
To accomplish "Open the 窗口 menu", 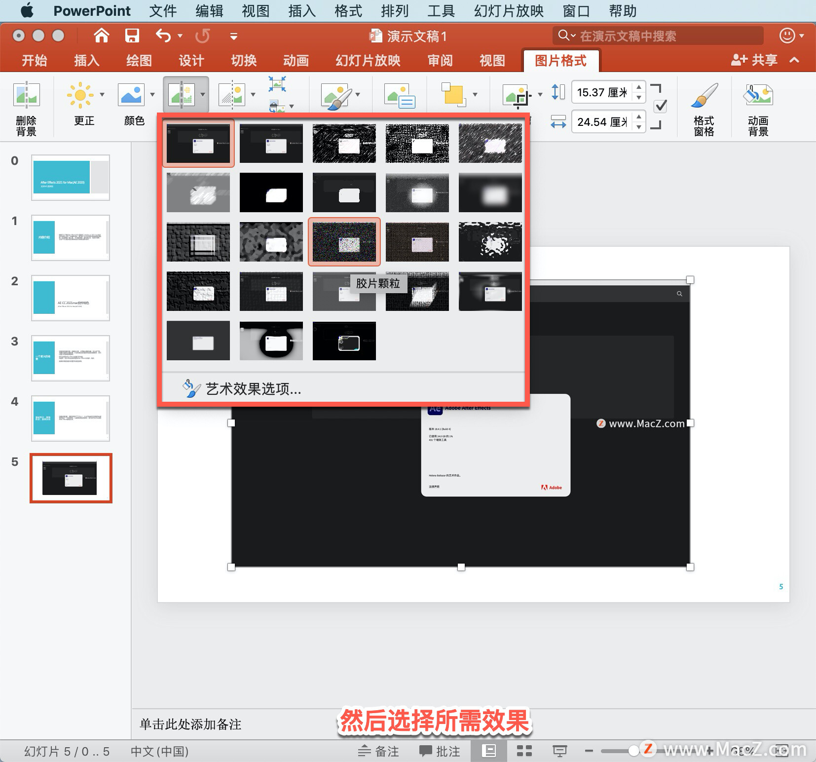I will coord(576,10).
